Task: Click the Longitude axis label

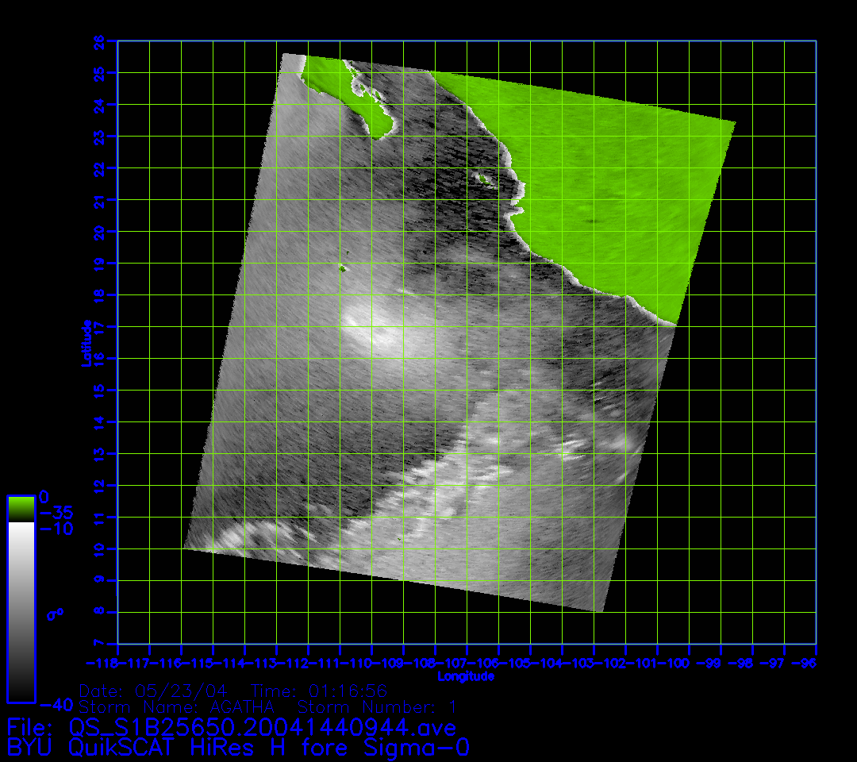Action: tap(466, 676)
